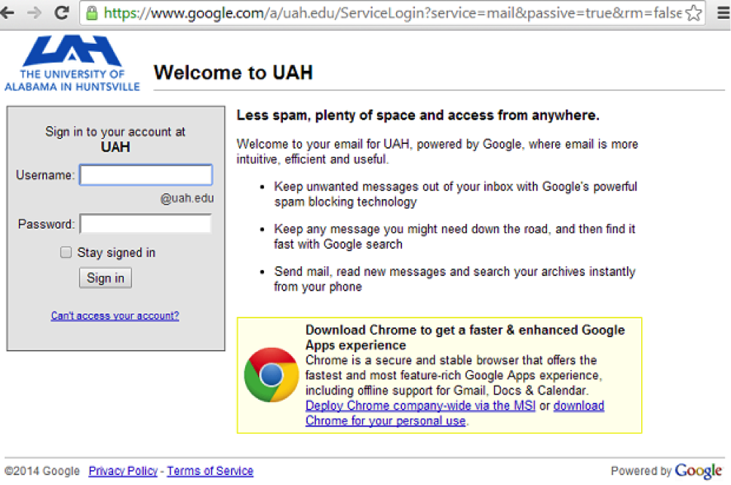The width and height of the screenshot is (731, 485).
Task: Click the Welcome to UAH heading
Action: 233,72
